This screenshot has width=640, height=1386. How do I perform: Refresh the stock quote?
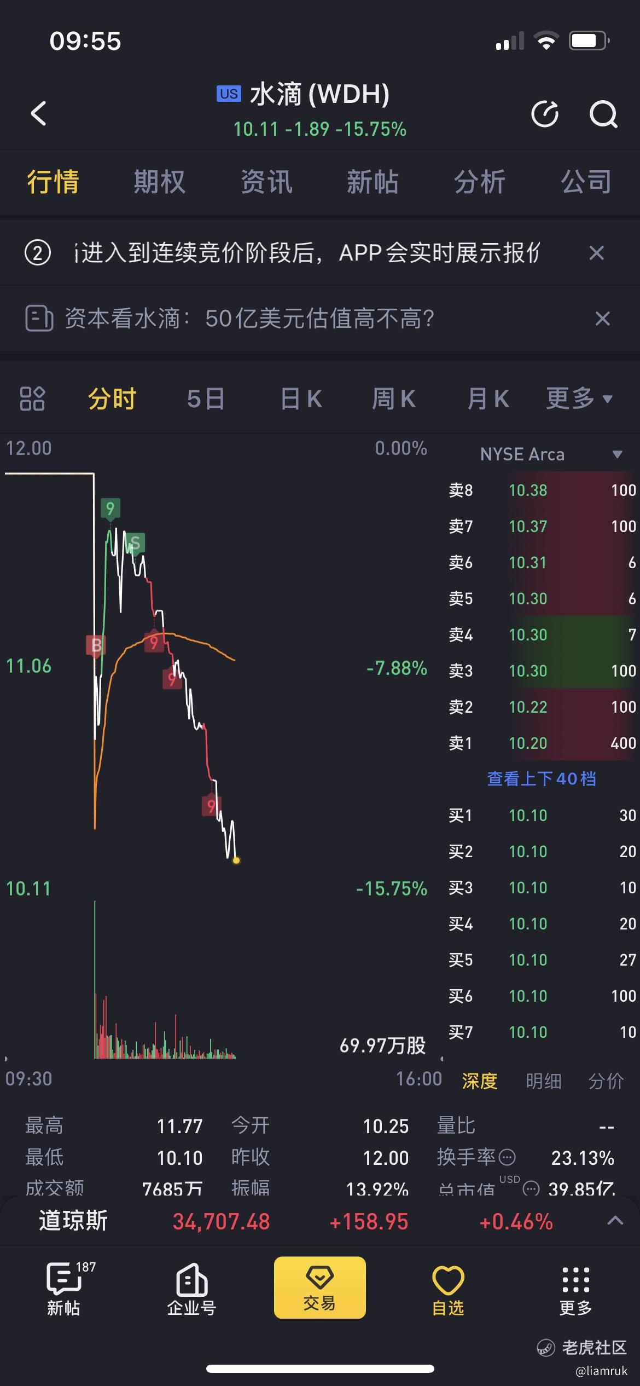545,114
